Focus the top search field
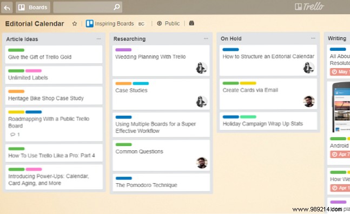The image size is (350, 214). pos(88,8)
